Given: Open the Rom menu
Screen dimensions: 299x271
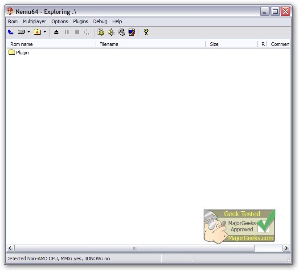Looking at the screenshot, I should pyautogui.click(x=13, y=21).
